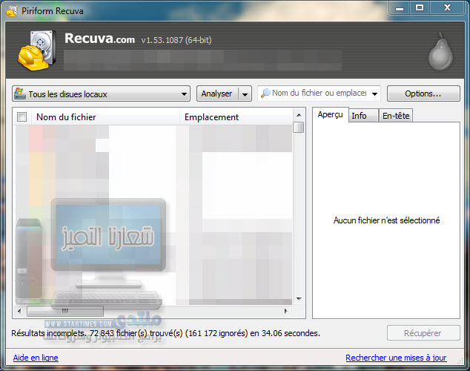Expand the Analyser button dropdown arrow
The width and height of the screenshot is (470, 371).
tap(245, 94)
